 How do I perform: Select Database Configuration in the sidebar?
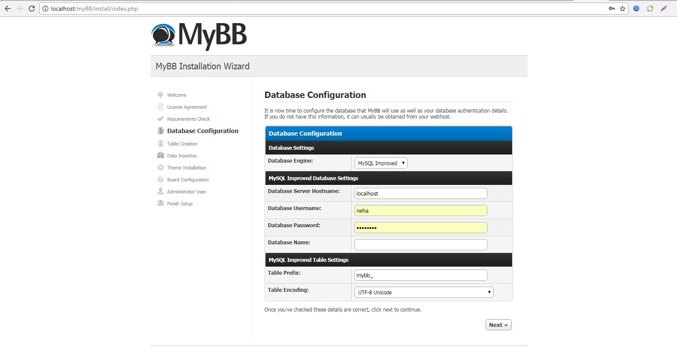203,131
